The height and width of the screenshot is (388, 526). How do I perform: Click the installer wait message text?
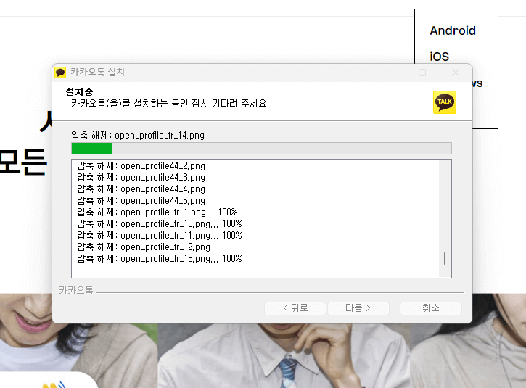click(x=170, y=103)
